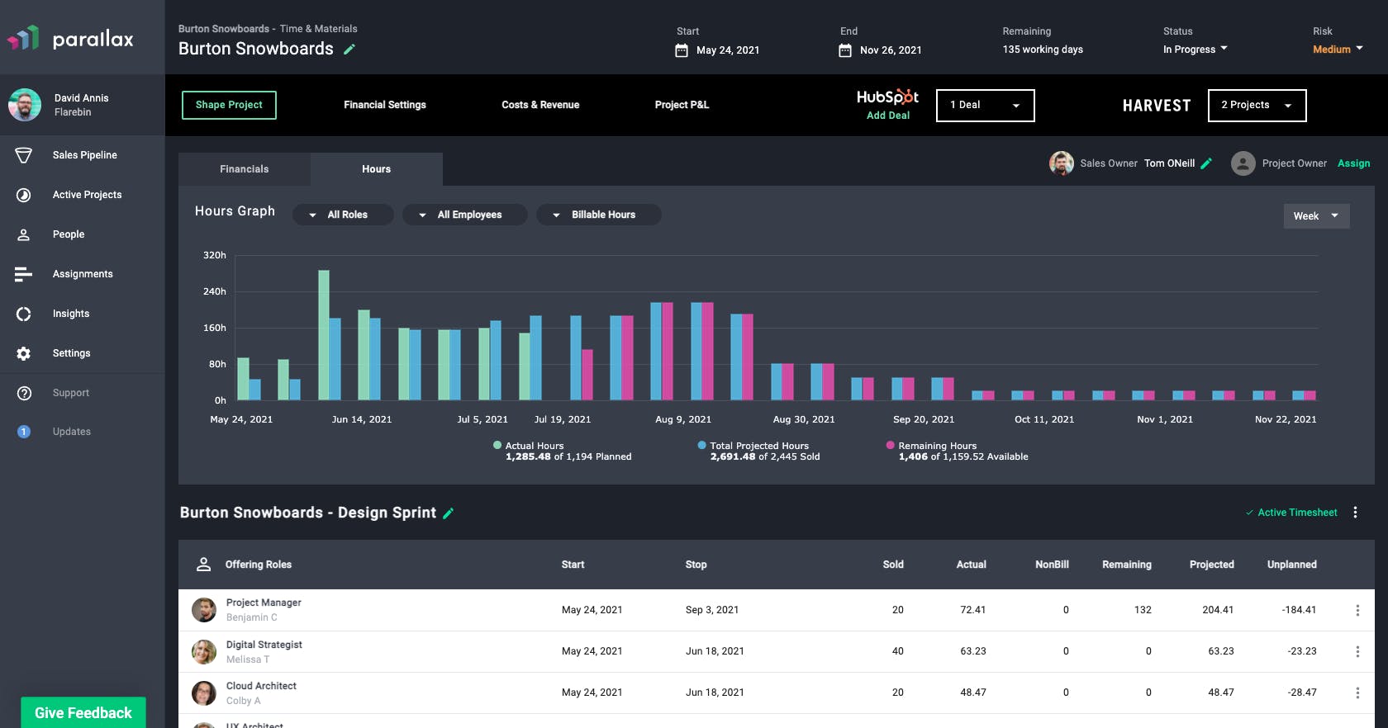
Task: Open the Week interval dropdown
Action: pyautogui.click(x=1316, y=216)
